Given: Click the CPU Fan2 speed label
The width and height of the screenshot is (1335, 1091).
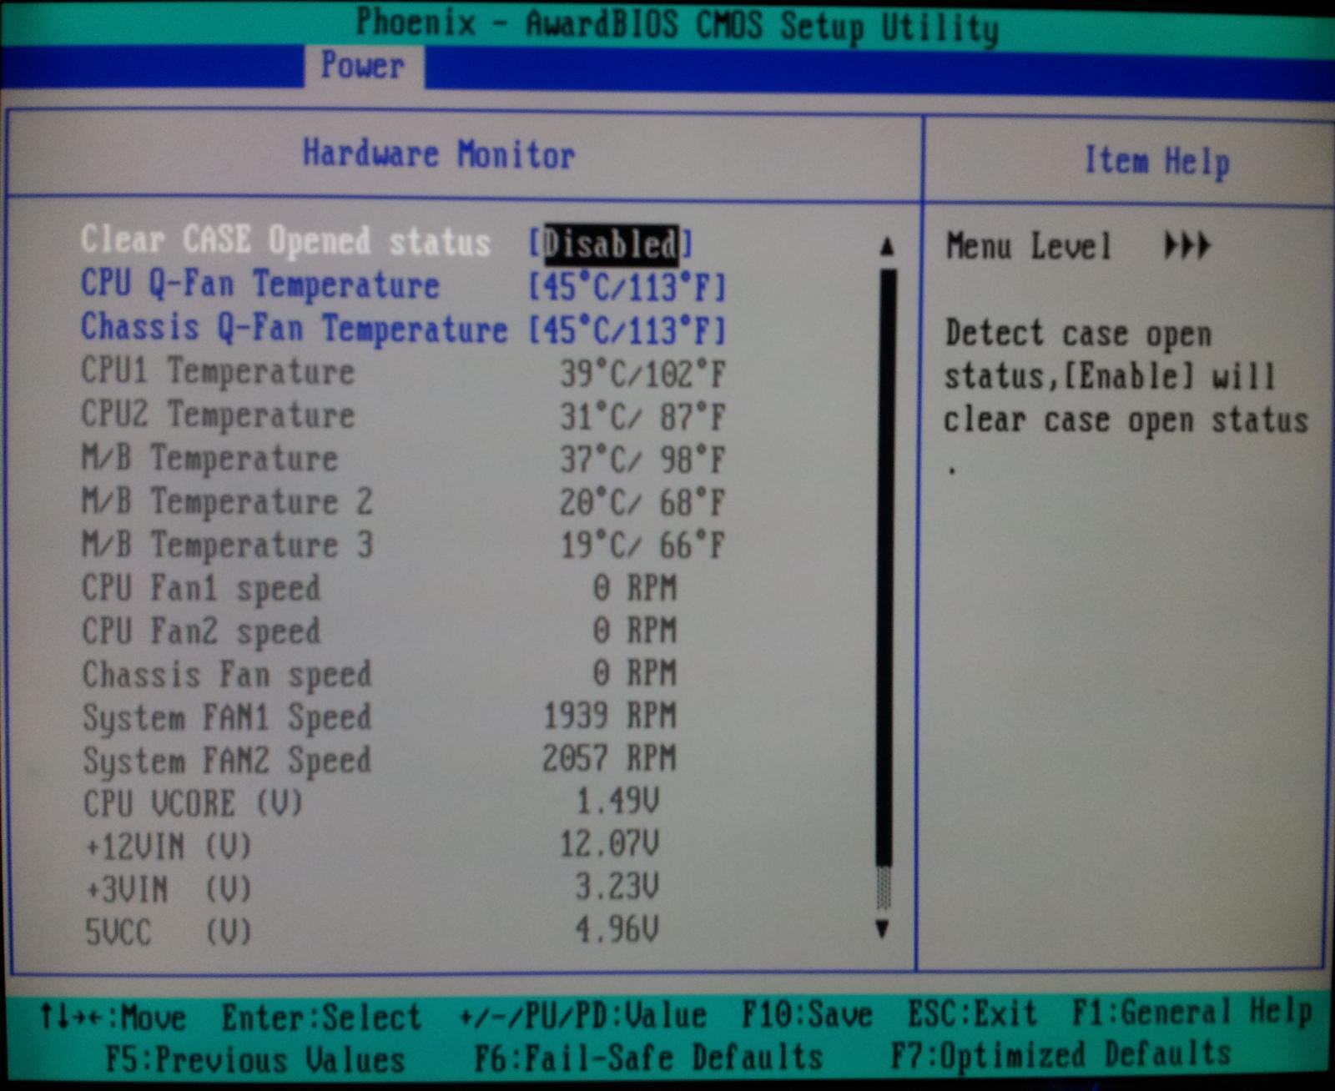Looking at the screenshot, I should pos(201,631).
